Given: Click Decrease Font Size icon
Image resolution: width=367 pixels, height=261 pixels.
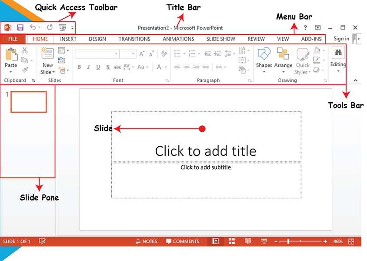Looking at the screenshot, I should [151, 54].
